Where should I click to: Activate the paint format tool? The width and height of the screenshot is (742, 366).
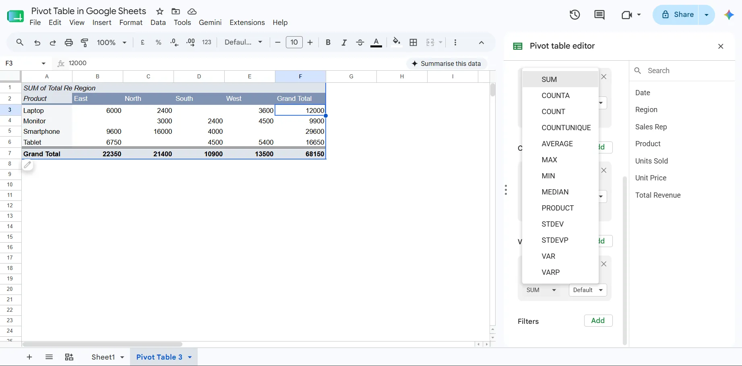(x=85, y=42)
